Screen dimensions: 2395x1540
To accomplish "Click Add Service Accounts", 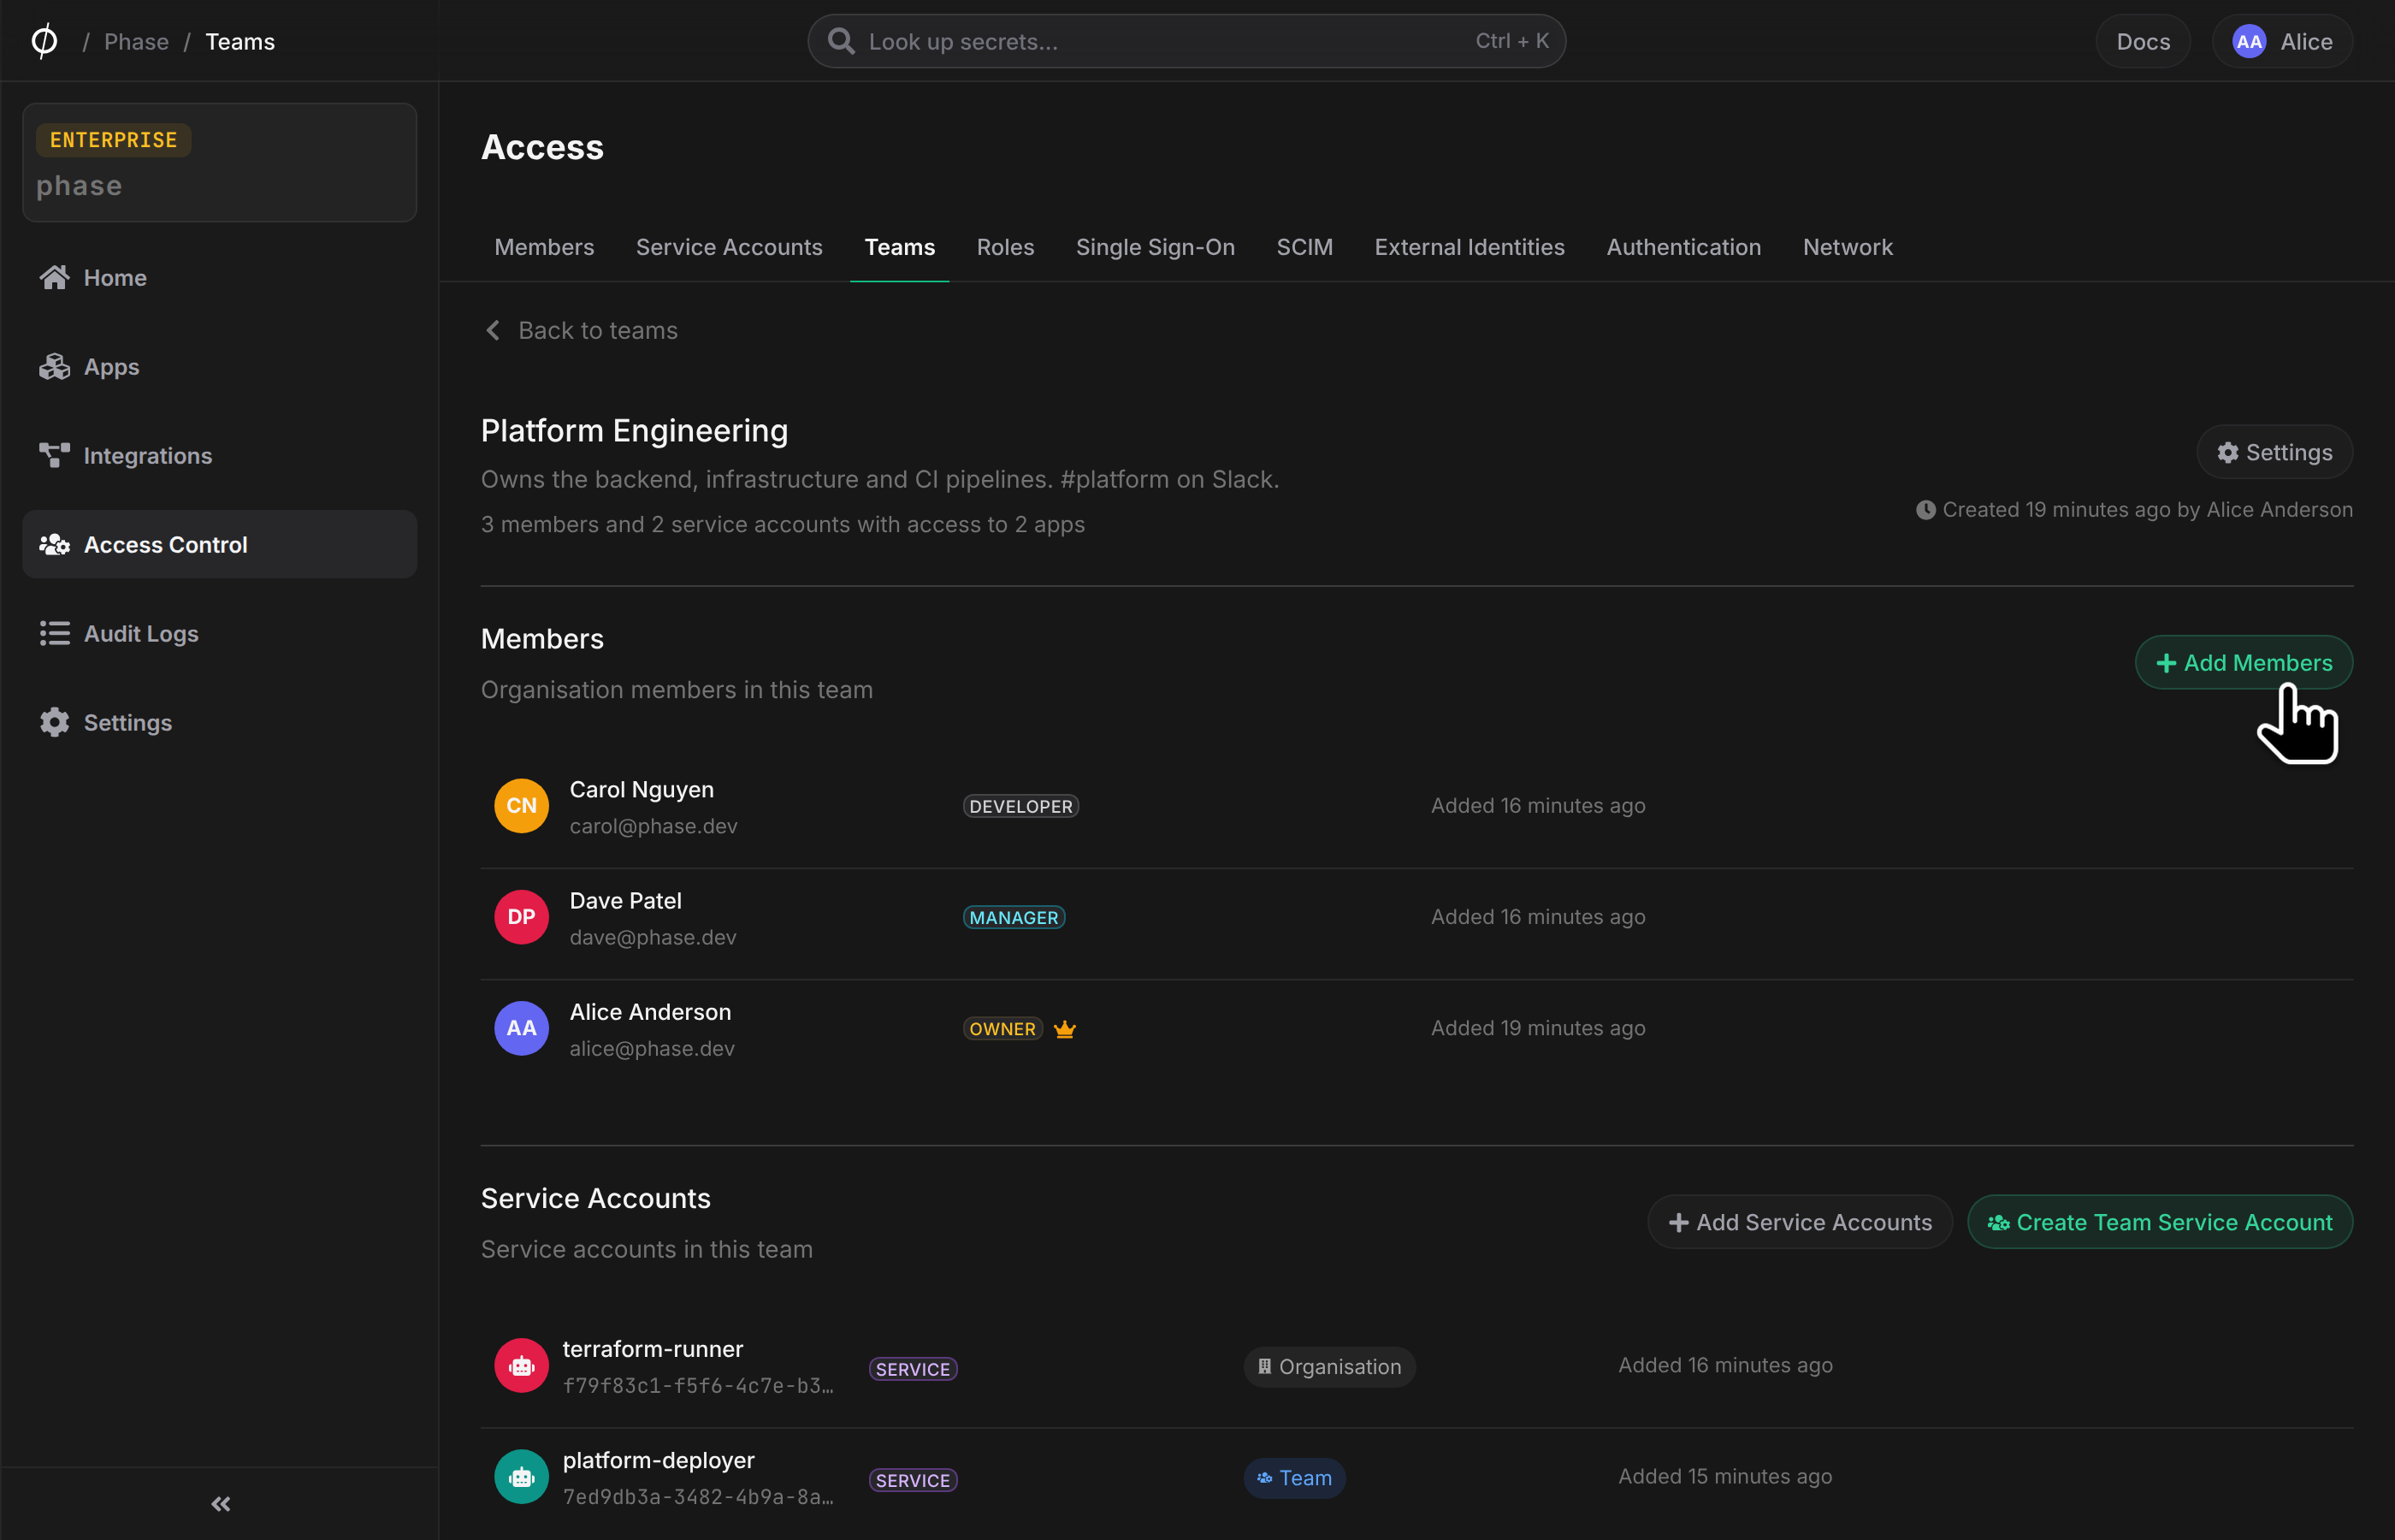I will 1800,1222.
